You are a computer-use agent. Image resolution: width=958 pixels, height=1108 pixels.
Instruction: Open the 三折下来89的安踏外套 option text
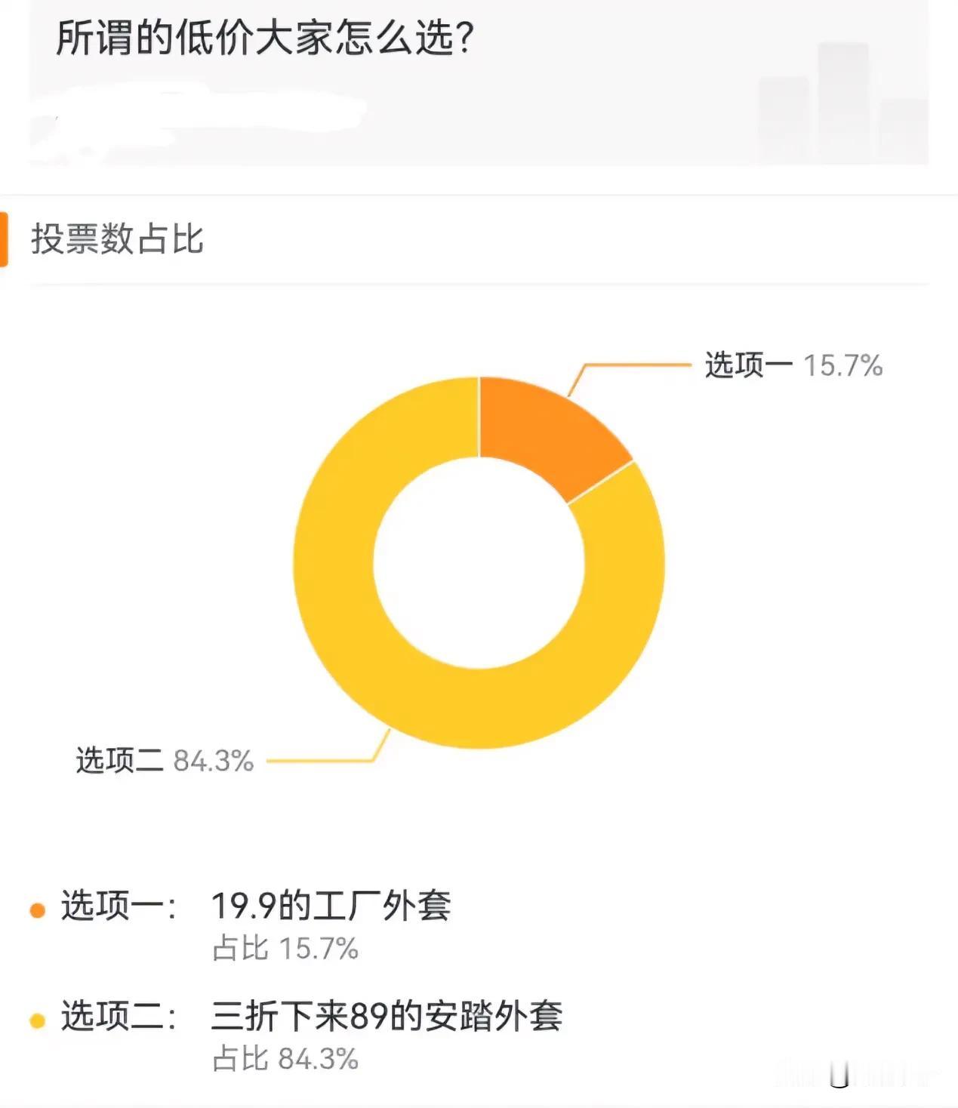387,1016
